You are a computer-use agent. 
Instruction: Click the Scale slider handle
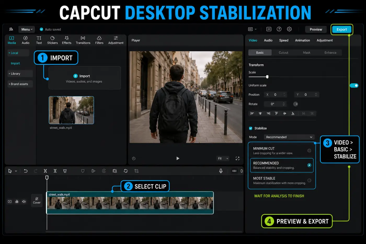click(267, 77)
